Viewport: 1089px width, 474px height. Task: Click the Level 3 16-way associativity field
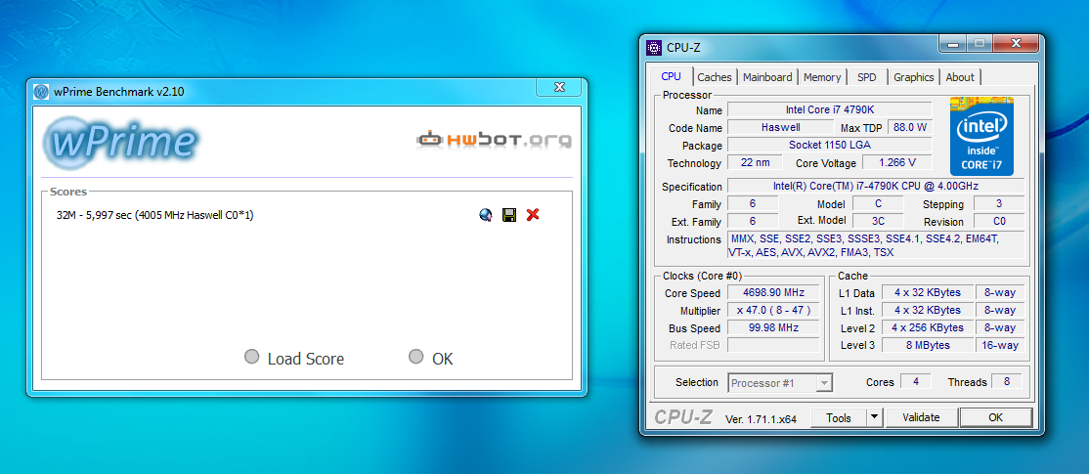[x=999, y=345]
